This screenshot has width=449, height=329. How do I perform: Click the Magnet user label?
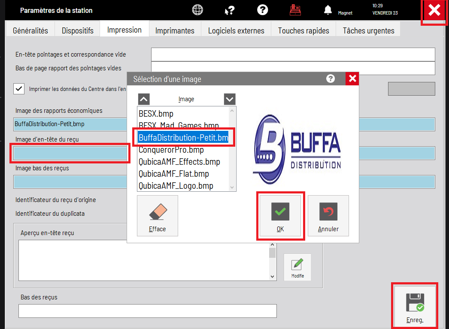345,13
